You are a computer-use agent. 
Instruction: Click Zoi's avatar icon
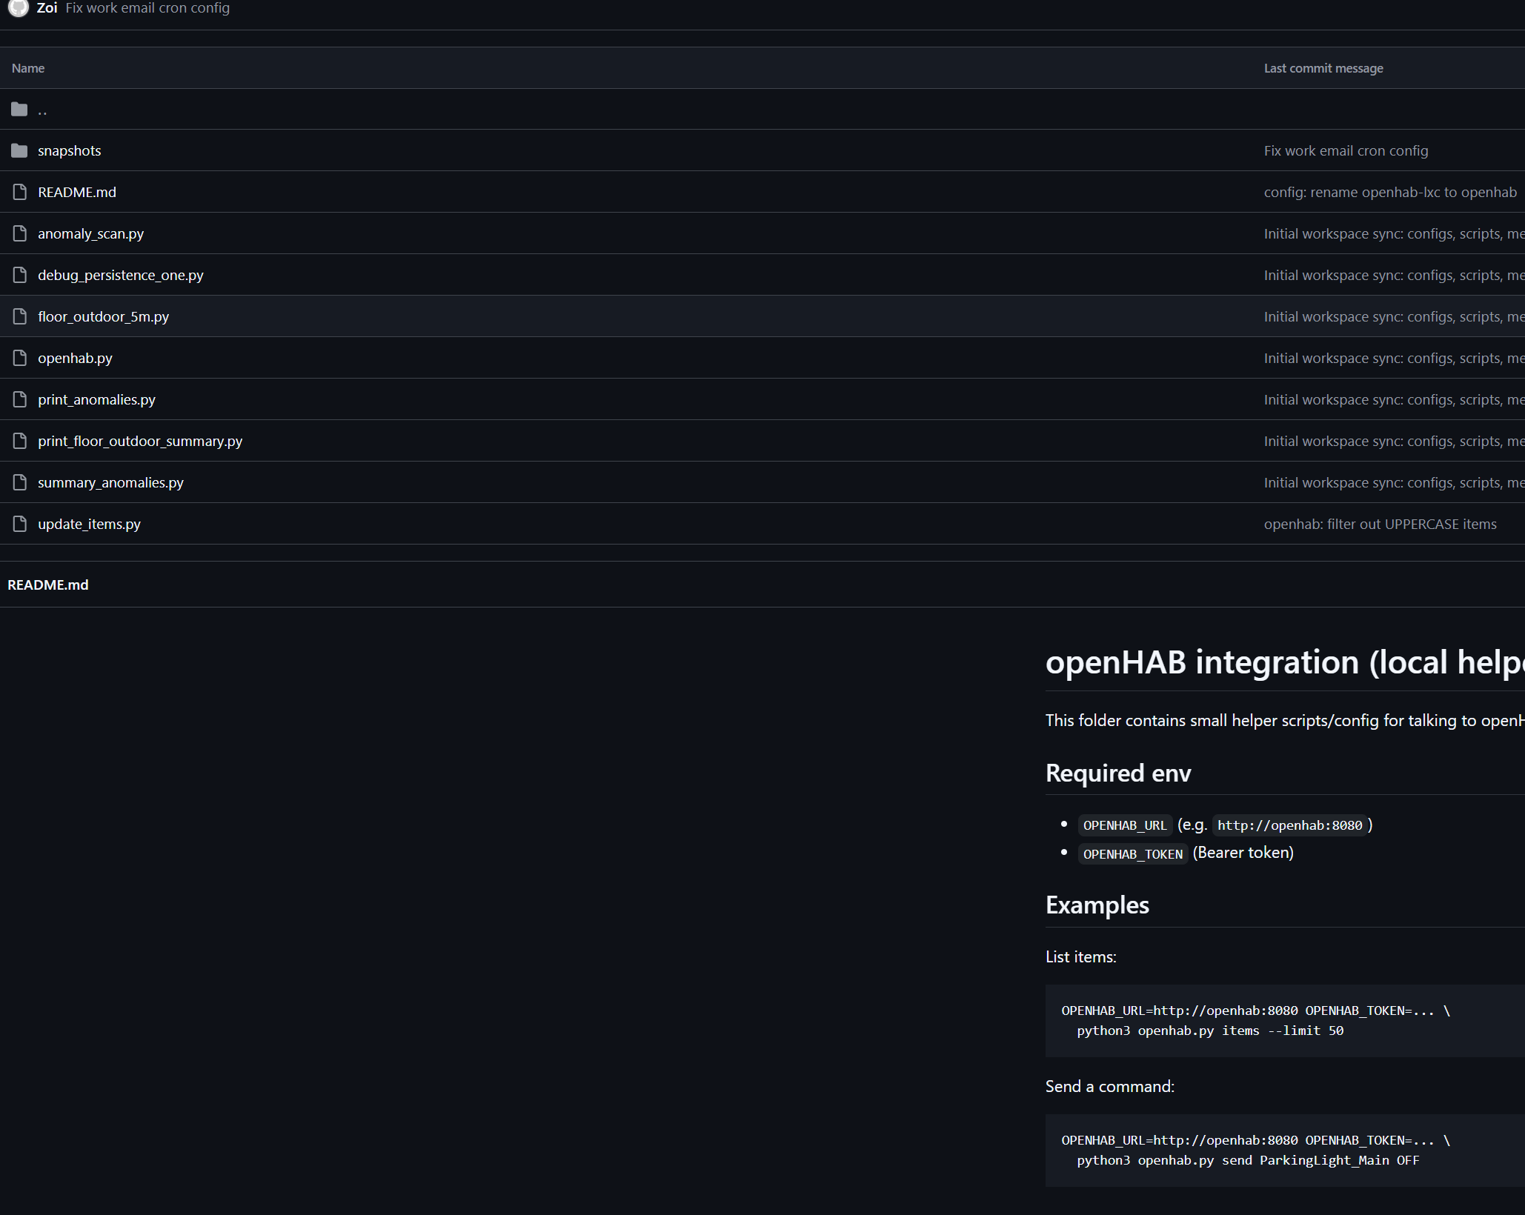click(19, 7)
